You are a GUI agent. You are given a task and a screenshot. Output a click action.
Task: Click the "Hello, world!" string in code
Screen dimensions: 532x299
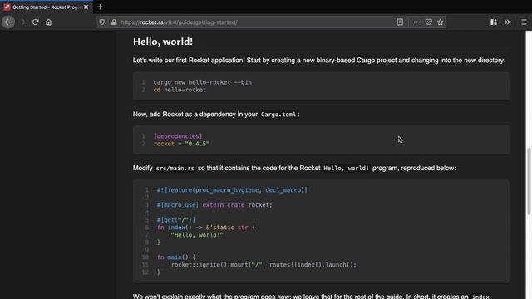(x=197, y=235)
